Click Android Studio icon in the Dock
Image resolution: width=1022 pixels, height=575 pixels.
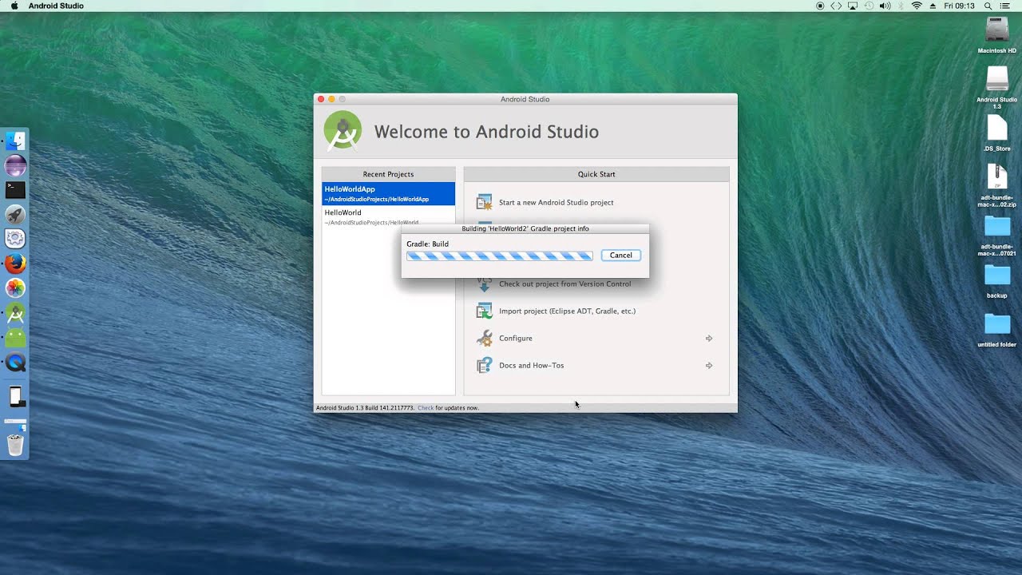(x=15, y=313)
